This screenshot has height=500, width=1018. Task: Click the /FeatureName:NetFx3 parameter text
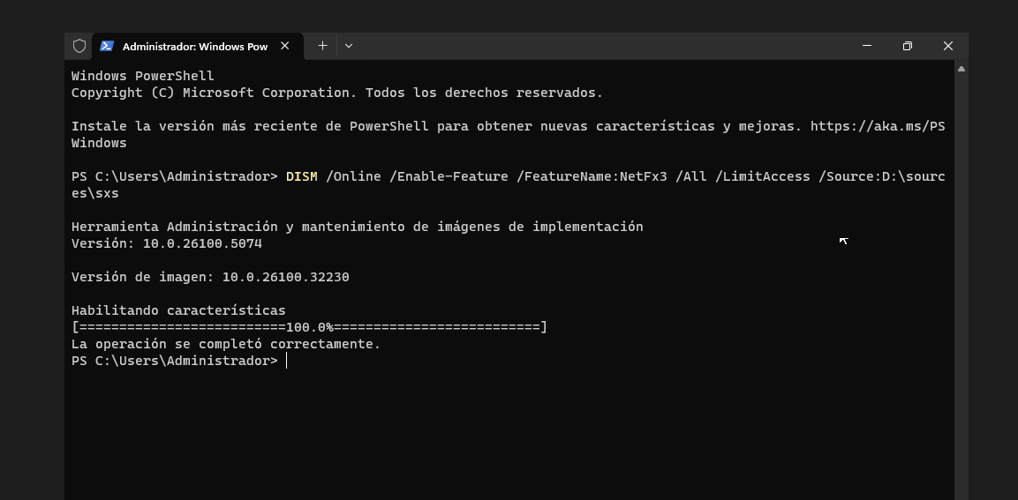[592, 176]
